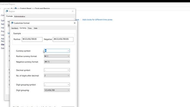
Task: Click the Negative example field
Action: [63, 39]
